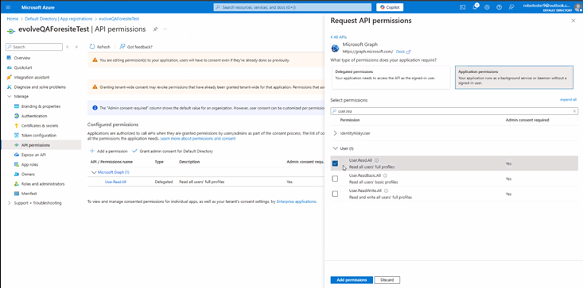Select the Delegated permissions card
The height and width of the screenshot is (288, 583).
(x=391, y=78)
